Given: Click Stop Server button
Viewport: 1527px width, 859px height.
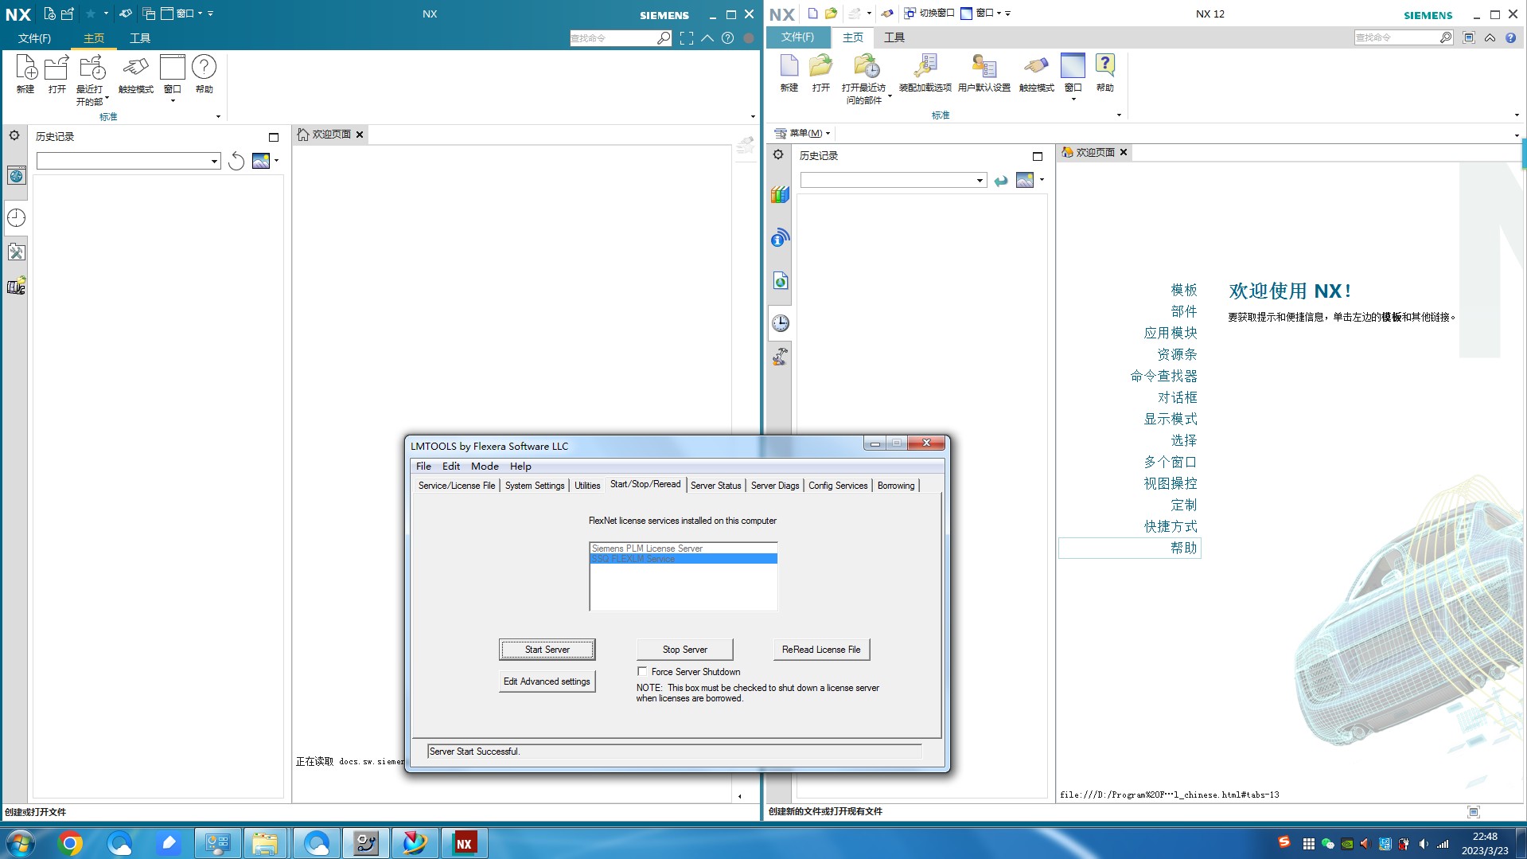Looking at the screenshot, I should 685,650.
